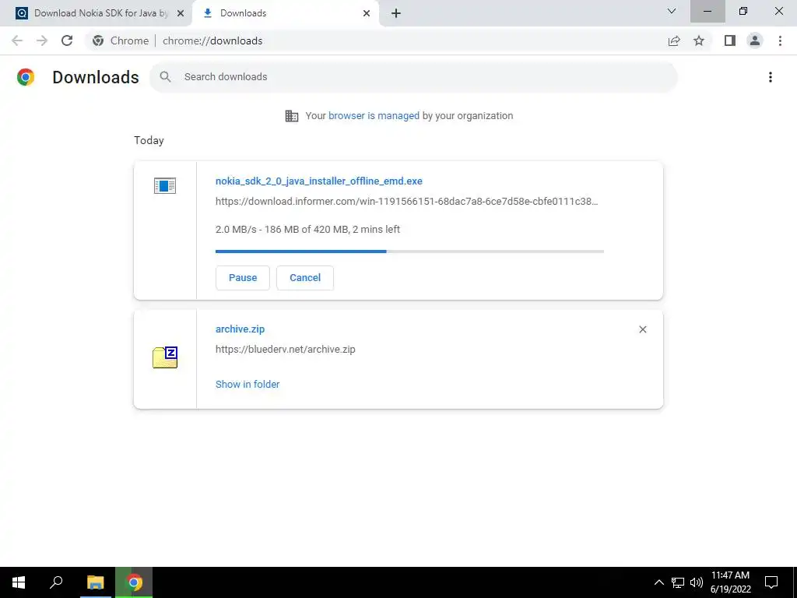The width and height of the screenshot is (797, 598).
Task: Open nokia_sdk_2_0_java_installer_offline_emd.exe link
Action: pos(318,181)
